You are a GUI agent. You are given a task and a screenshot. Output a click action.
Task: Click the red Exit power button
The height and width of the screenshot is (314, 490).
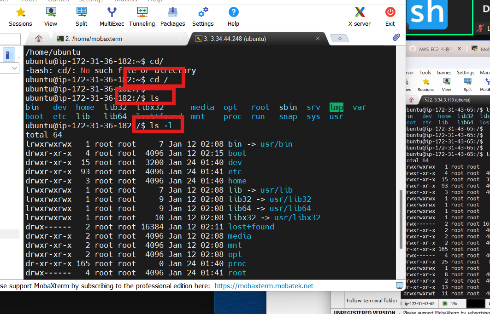[390, 17]
